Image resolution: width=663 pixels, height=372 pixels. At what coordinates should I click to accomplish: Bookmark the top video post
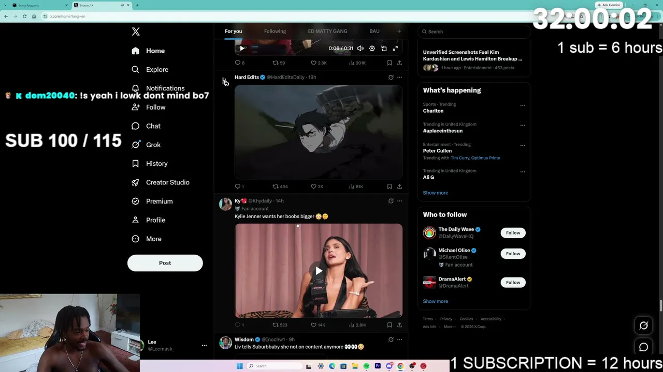(x=390, y=63)
